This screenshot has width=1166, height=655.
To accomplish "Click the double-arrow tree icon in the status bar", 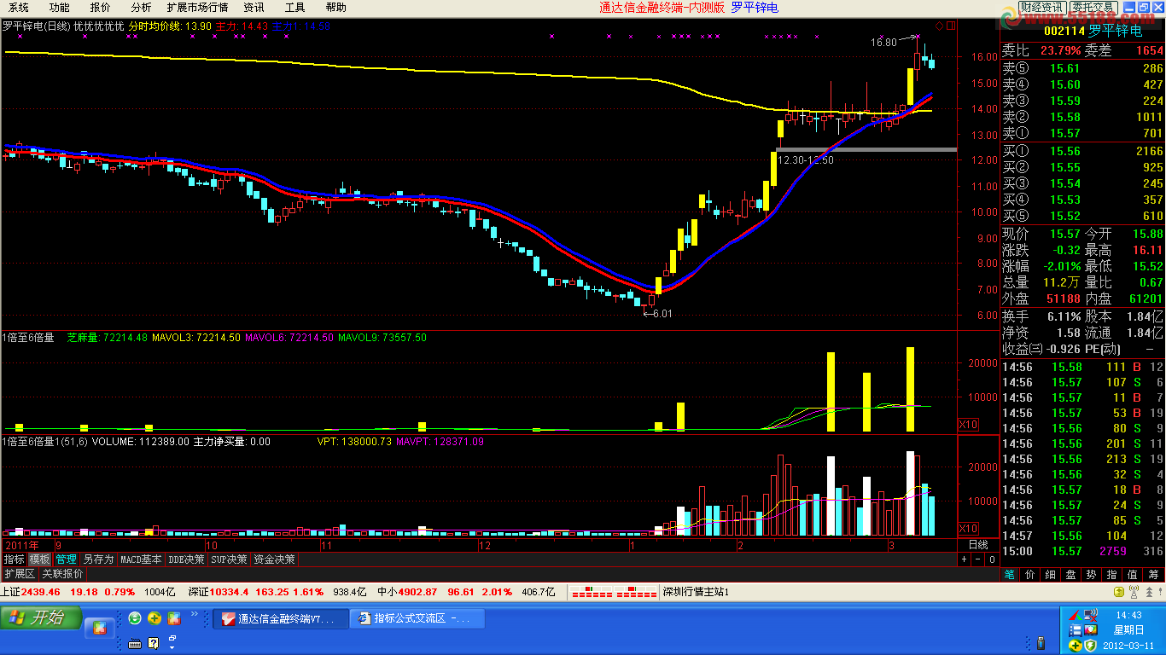I will point(1149,592).
